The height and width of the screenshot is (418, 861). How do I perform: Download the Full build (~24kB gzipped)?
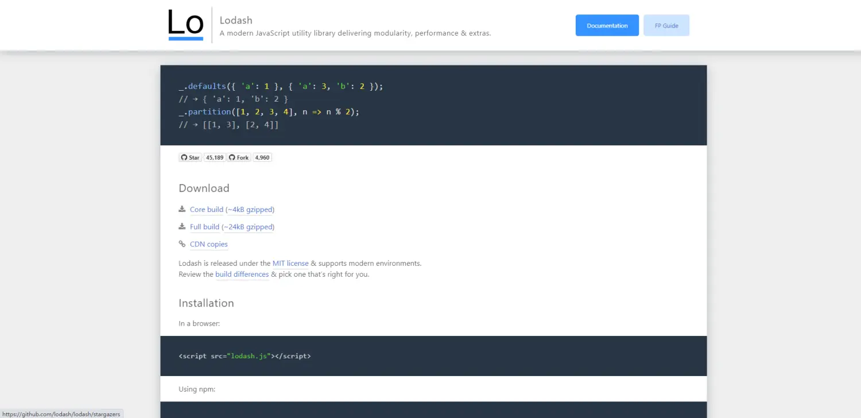coord(232,227)
